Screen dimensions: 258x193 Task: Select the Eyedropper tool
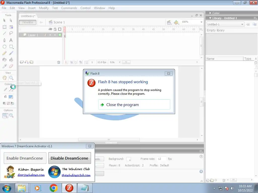pyautogui.click(x=5, y=66)
